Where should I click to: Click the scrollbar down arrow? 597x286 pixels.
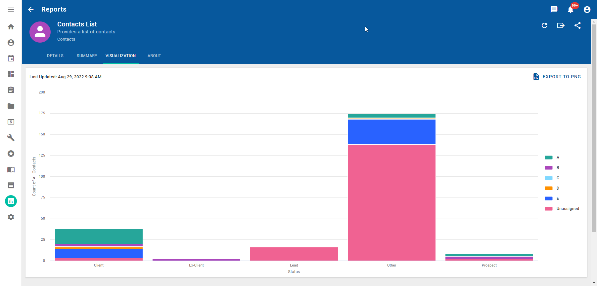point(594,283)
